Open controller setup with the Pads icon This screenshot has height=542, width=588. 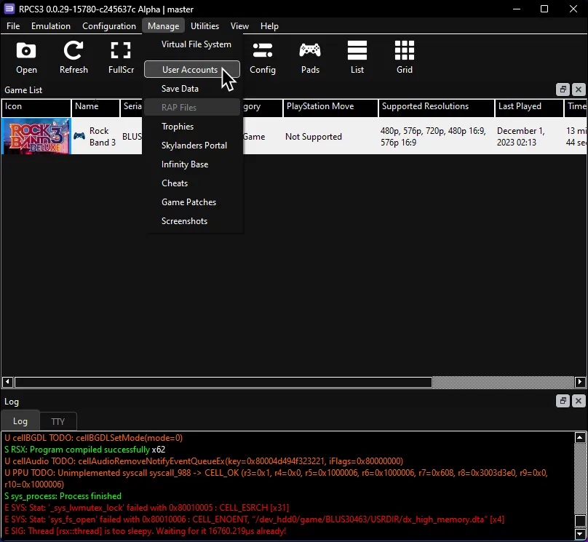coord(310,58)
